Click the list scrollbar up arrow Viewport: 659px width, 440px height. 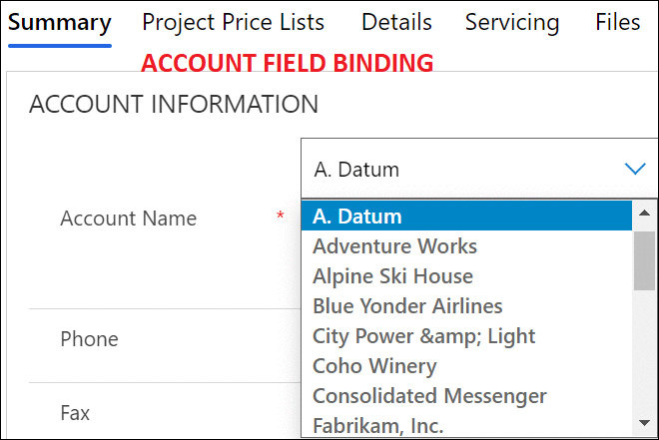(644, 213)
